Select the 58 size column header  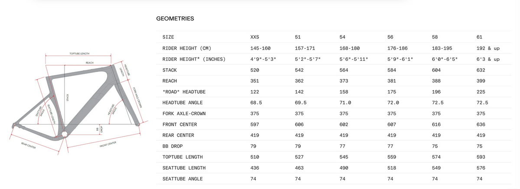tap(435, 37)
